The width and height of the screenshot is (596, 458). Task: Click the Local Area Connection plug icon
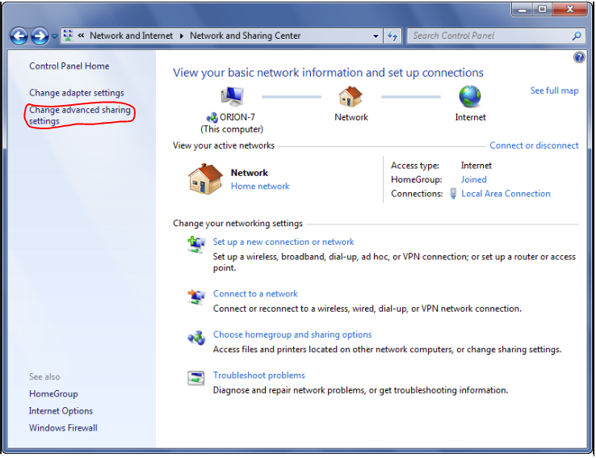coord(453,194)
